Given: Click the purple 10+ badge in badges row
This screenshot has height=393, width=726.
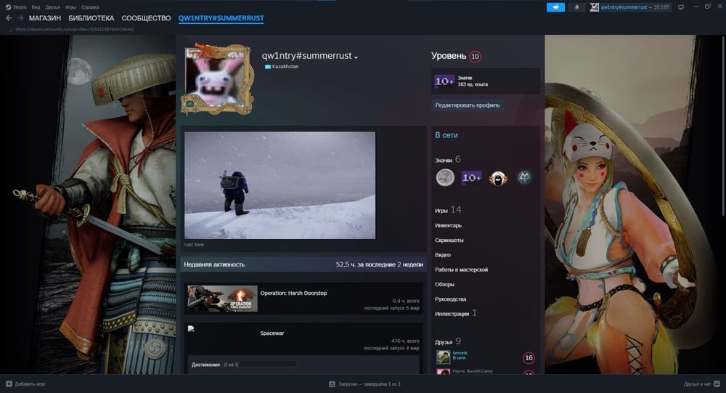Looking at the screenshot, I should pyautogui.click(x=471, y=177).
